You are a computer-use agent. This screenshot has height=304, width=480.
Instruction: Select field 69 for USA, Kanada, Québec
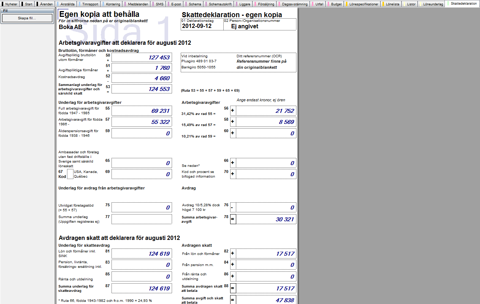click(142, 174)
